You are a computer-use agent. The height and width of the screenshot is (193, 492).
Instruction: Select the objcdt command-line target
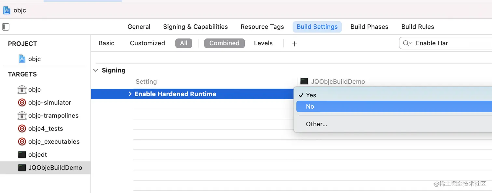click(33, 155)
